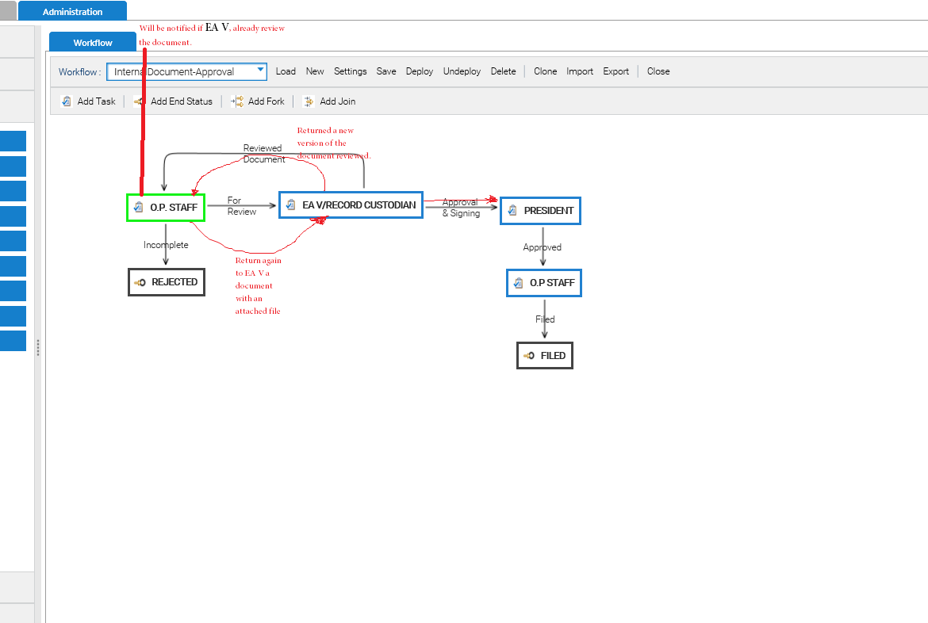Click the 'Reviewed Document' transition label

click(x=264, y=154)
